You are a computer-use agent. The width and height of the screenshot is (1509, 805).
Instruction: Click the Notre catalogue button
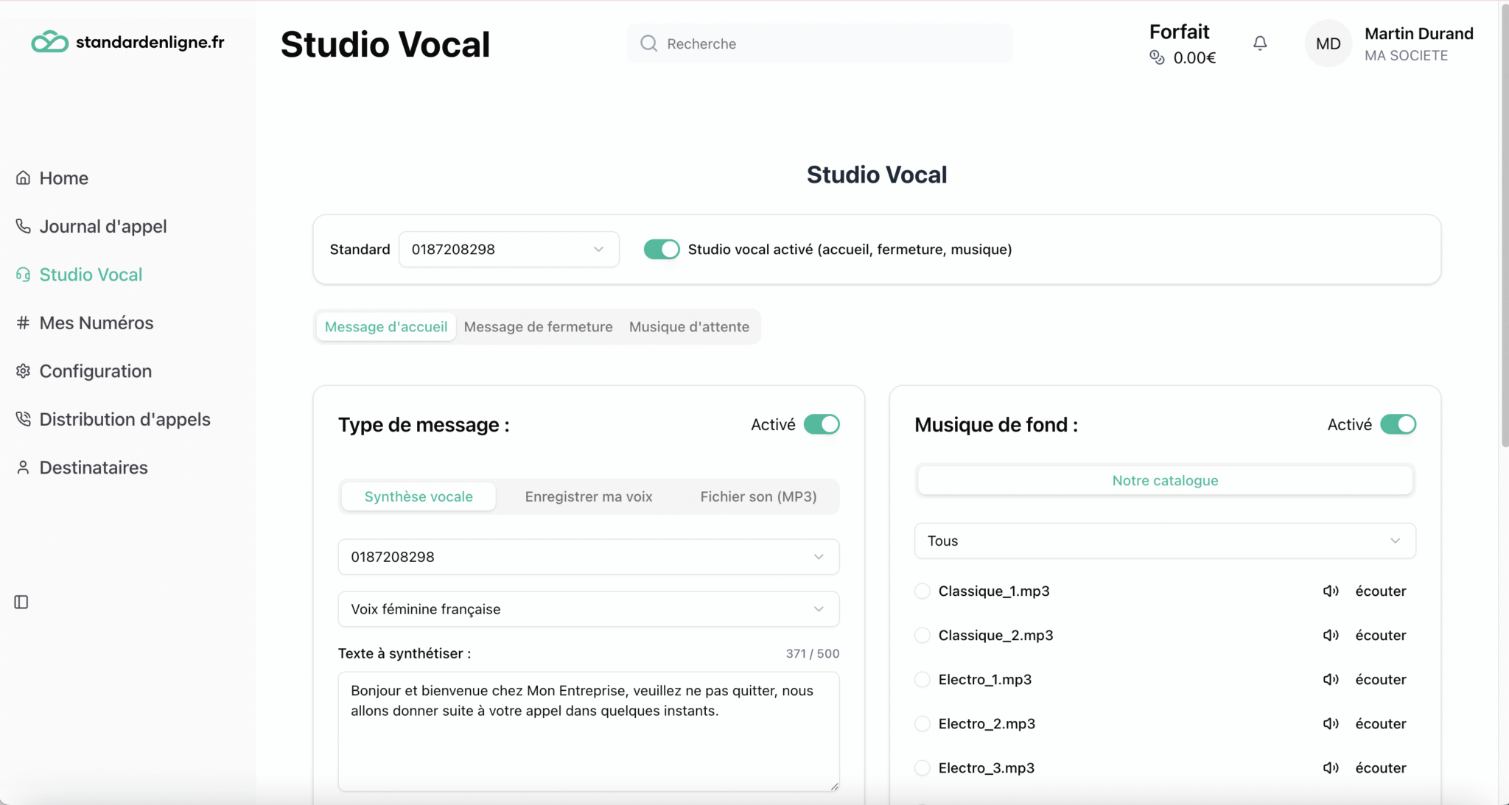1164,480
